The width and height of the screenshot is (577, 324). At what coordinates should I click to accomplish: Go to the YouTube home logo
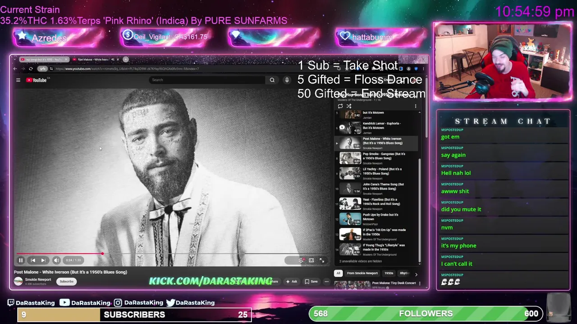tap(37, 80)
